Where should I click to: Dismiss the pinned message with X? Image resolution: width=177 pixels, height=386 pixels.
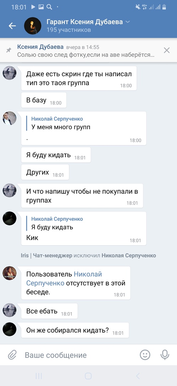(x=166, y=50)
